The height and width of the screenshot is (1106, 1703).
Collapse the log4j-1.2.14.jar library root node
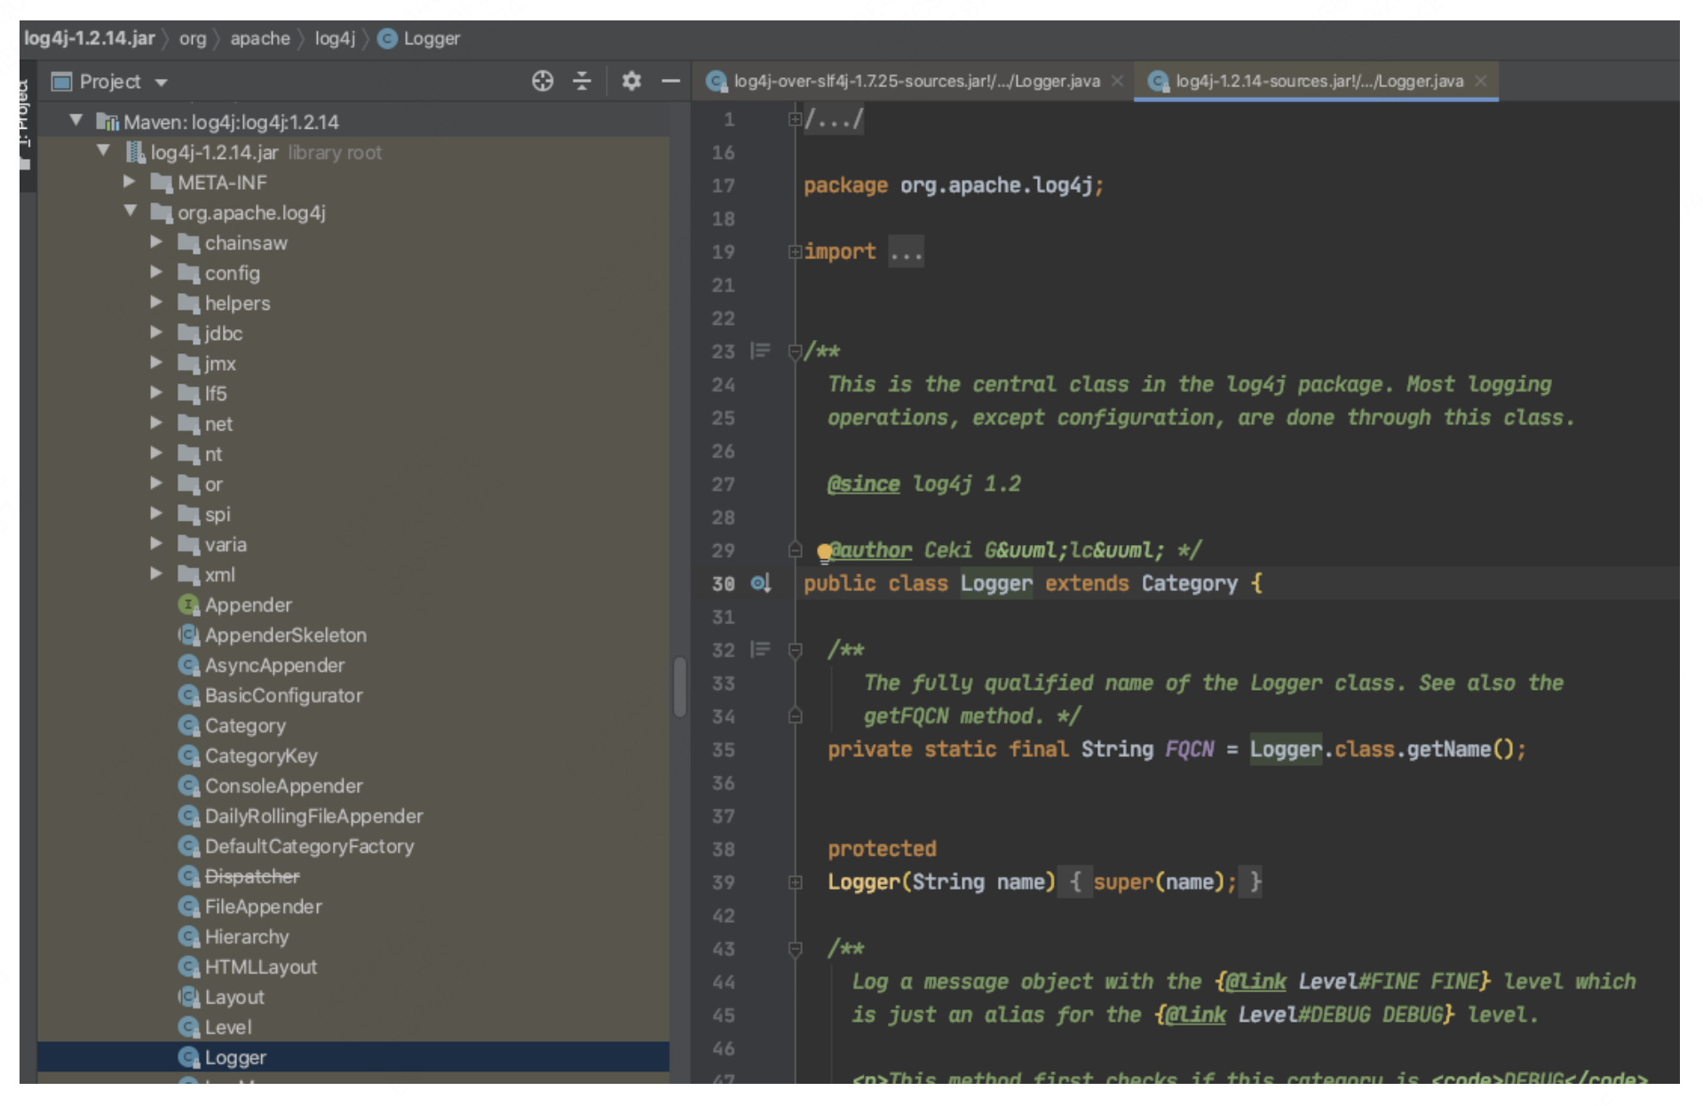click(104, 150)
